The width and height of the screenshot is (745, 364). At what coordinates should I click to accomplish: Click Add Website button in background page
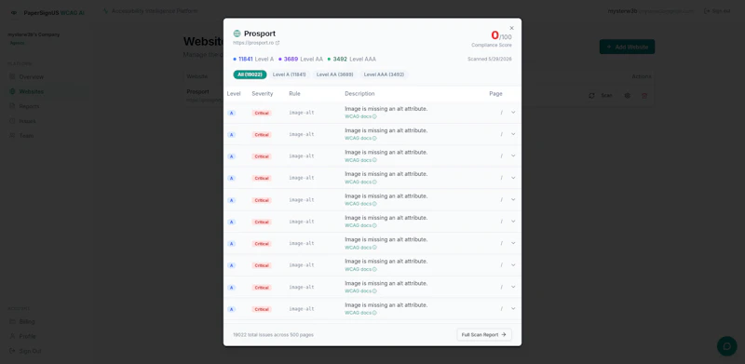(x=627, y=47)
